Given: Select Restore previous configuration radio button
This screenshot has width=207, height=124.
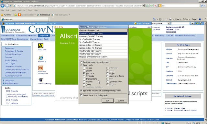Looking at the screenshot, I should pyautogui.click(x=82, y=62).
